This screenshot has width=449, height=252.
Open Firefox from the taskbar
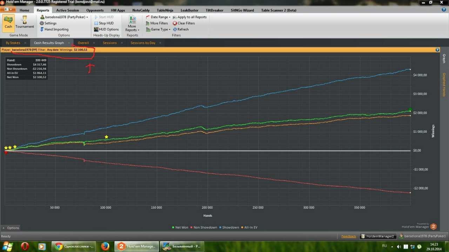click(x=105, y=246)
